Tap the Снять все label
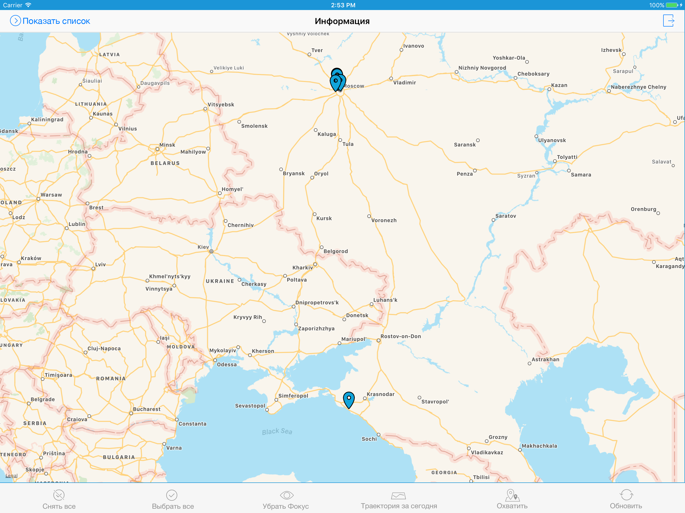This screenshot has height=513, width=685. point(59,506)
